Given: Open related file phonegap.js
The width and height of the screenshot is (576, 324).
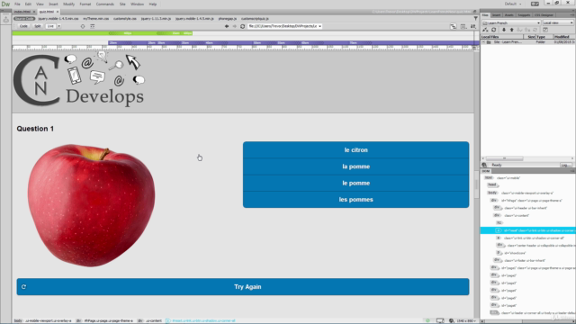Looking at the screenshot, I should pyautogui.click(x=228, y=18).
